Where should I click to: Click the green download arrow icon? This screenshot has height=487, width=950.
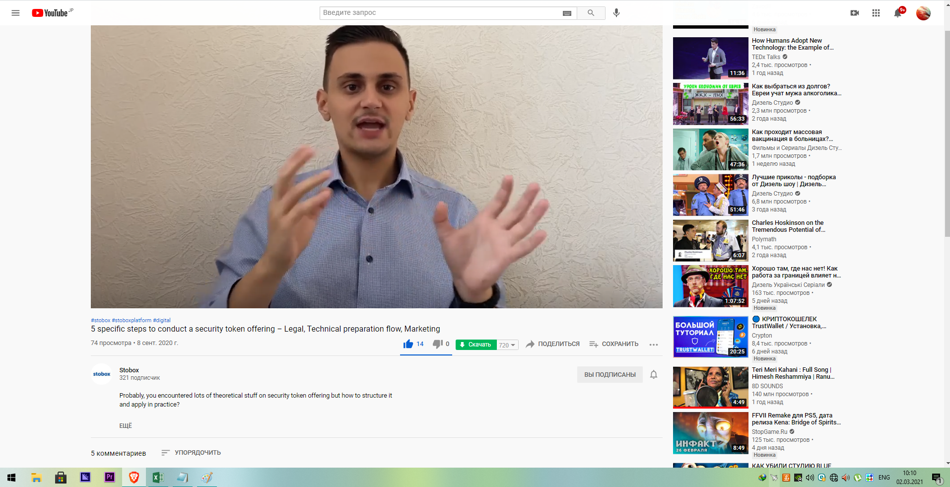462,345
